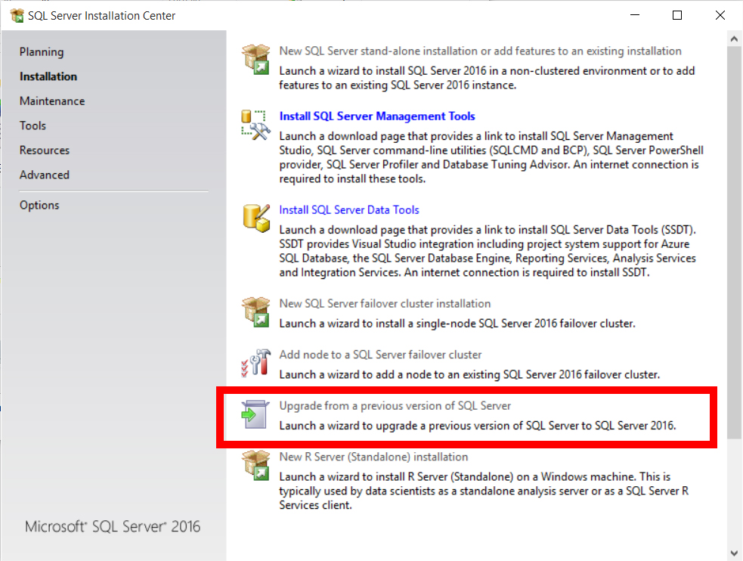Viewport: 743px width, 561px height.
Task: Go to the Tools section
Action: click(x=33, y=126)
